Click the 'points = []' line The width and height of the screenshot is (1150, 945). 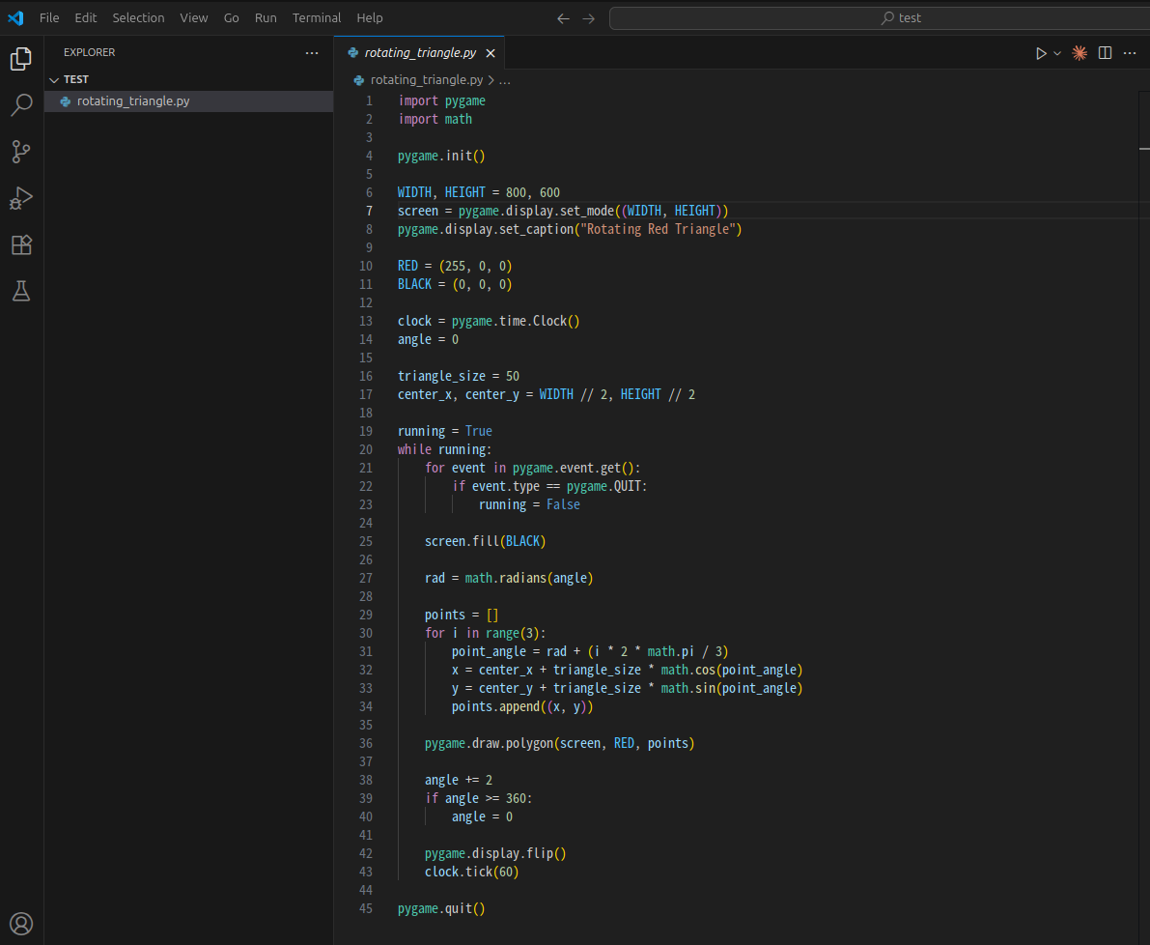coord(463,615)
